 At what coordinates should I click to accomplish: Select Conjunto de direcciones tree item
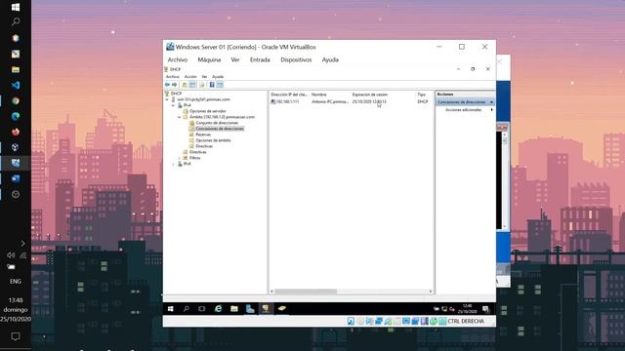coord(217,123)
